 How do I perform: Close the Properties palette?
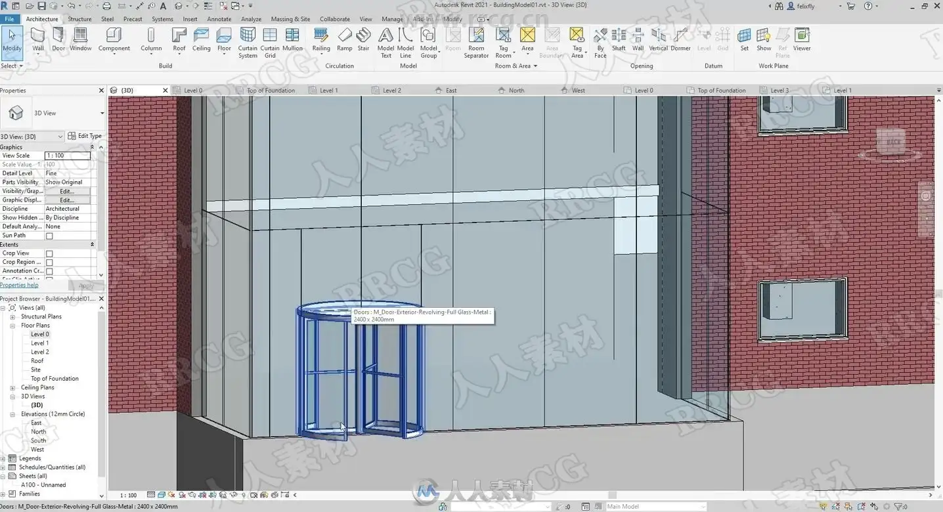tap(101, 91)
